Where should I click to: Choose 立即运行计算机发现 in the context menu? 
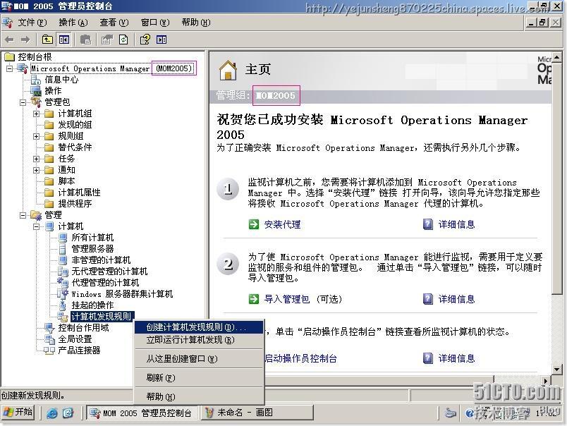tap(199, 340)
